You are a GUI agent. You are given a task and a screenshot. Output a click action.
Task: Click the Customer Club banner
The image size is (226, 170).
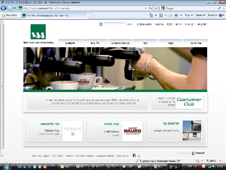177,101
